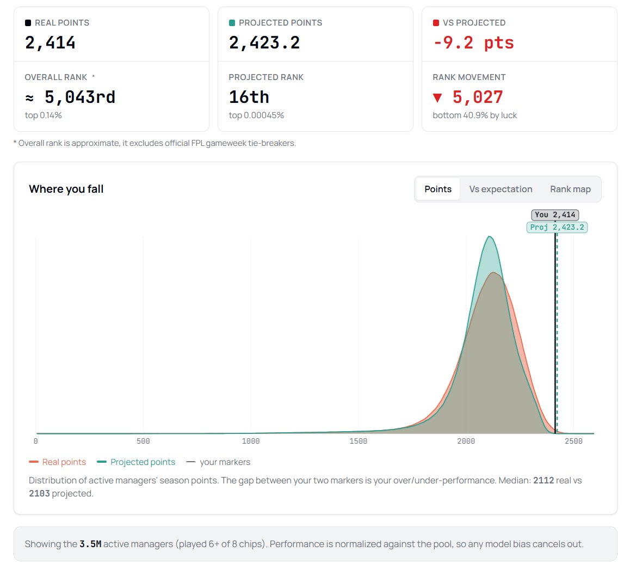Screen dimensions: 630x570
Task: Click the peak of the teal projected distribution
Action: click(x=490, y=237)
